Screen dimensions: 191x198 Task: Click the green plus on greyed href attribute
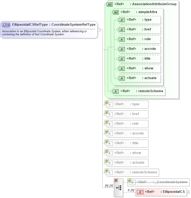point(106,112)
